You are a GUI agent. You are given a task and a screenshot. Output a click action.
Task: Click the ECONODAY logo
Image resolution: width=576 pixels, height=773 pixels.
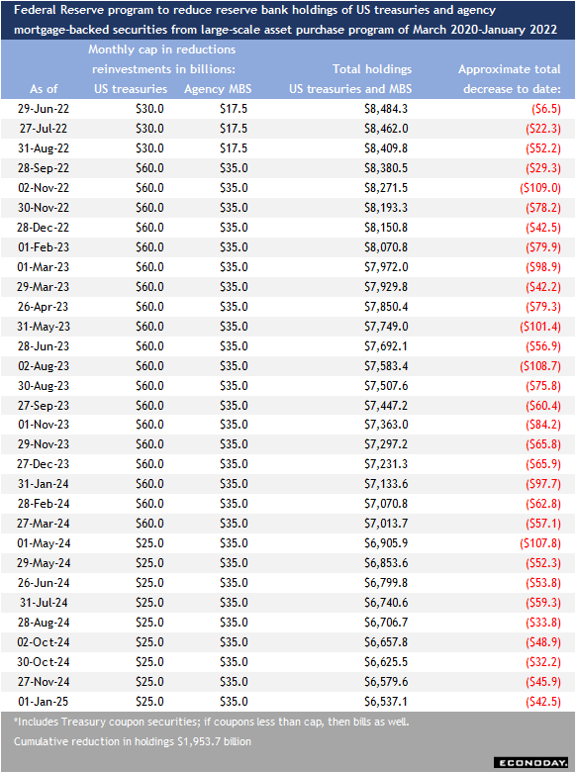[530, 763]
